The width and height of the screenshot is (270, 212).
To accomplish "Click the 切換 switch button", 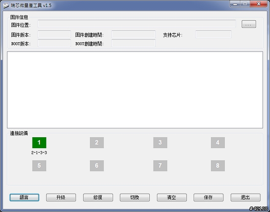I will point(135,197).
